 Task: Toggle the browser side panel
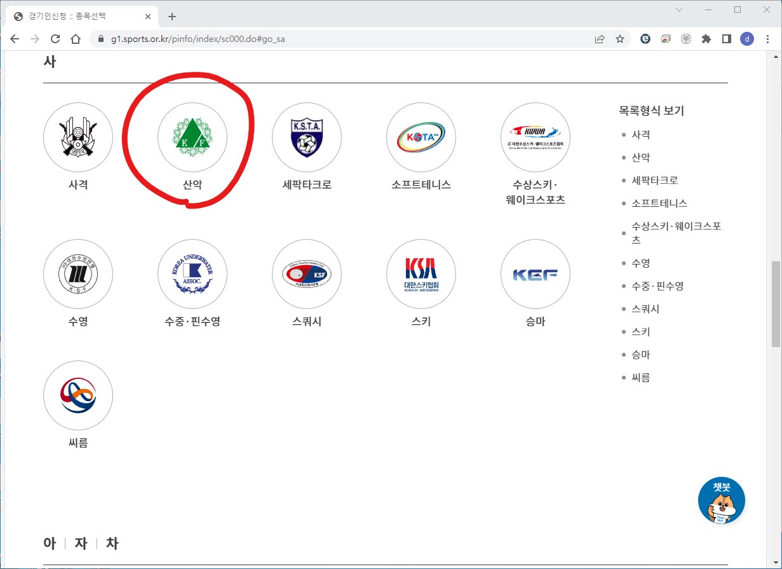(x=726, y=39)
